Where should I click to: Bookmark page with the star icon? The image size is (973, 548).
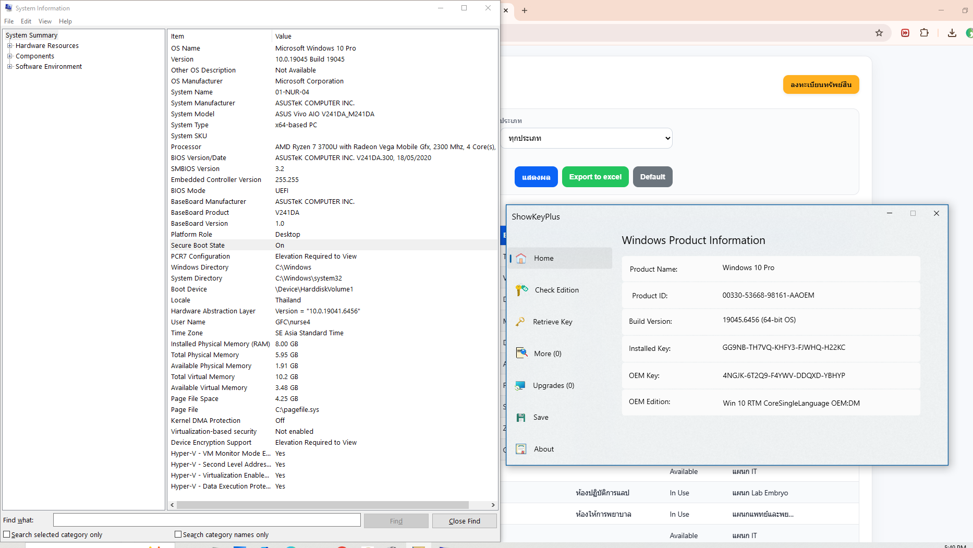point(879,33)
